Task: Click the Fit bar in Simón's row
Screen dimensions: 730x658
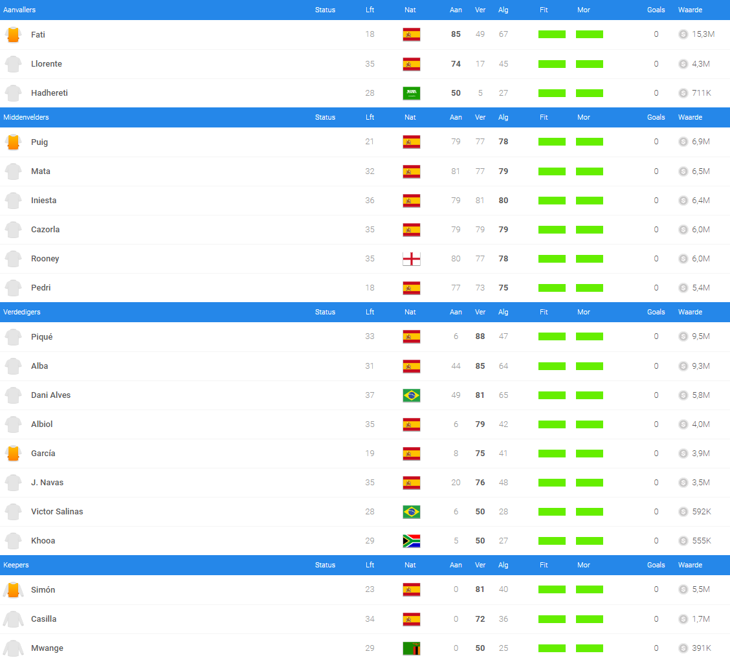Action: pyautogui.click(x=552, y=589)
